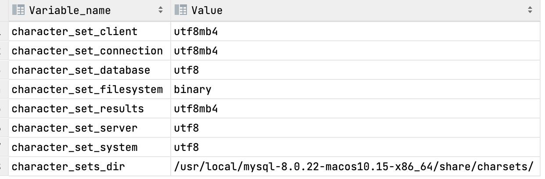Select the character_set_client cell
This screenshot has width=545, height=179.
pos(75,32)
